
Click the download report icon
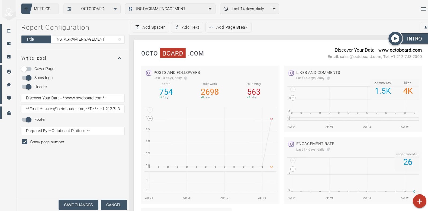point(425,27)
